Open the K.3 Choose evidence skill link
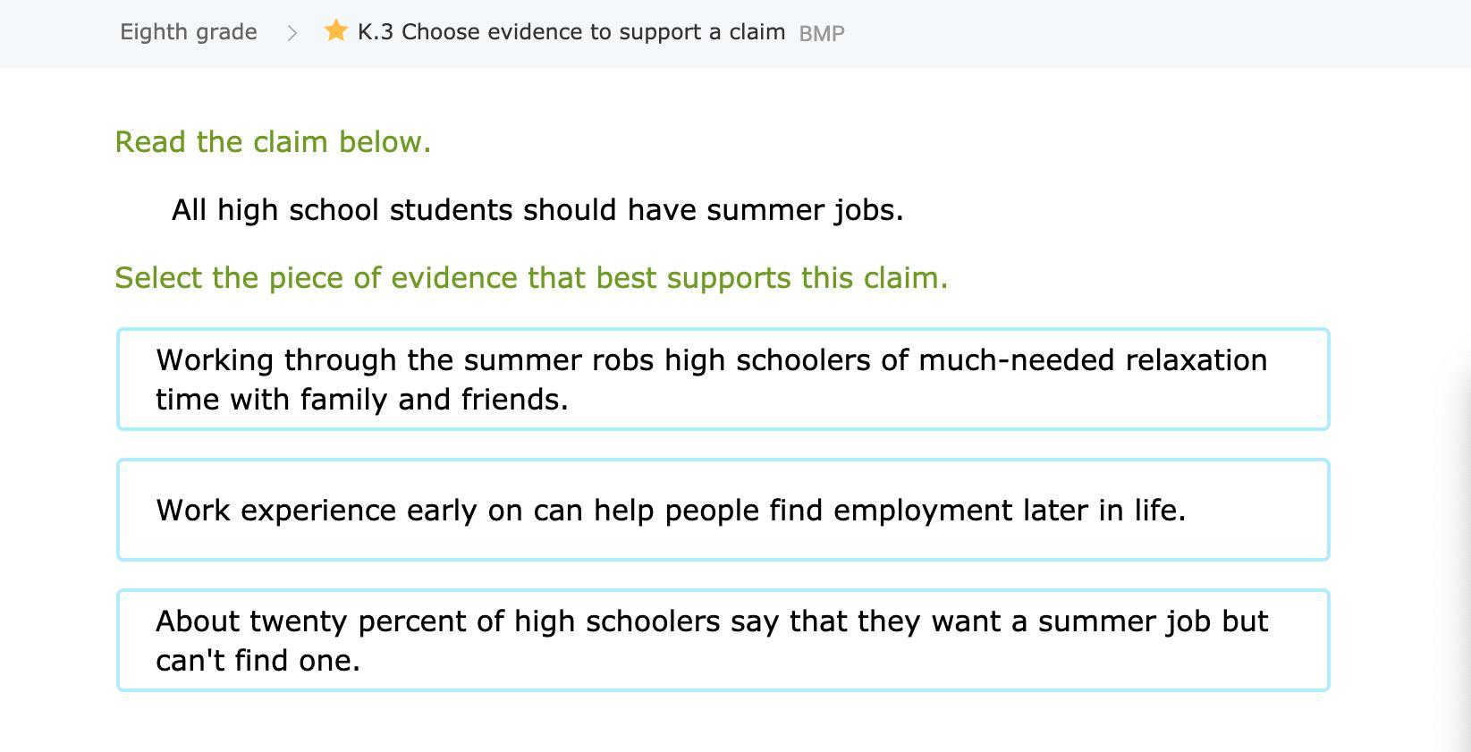 (x=571, y=32)
